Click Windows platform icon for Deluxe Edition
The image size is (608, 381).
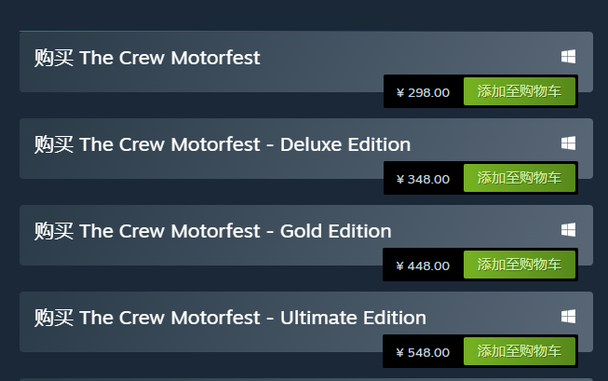tap(568, 143)
